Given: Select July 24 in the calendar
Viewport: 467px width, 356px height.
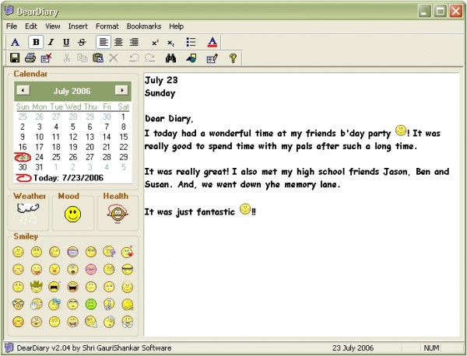Looking at the screenshot, I should [40, 157].
